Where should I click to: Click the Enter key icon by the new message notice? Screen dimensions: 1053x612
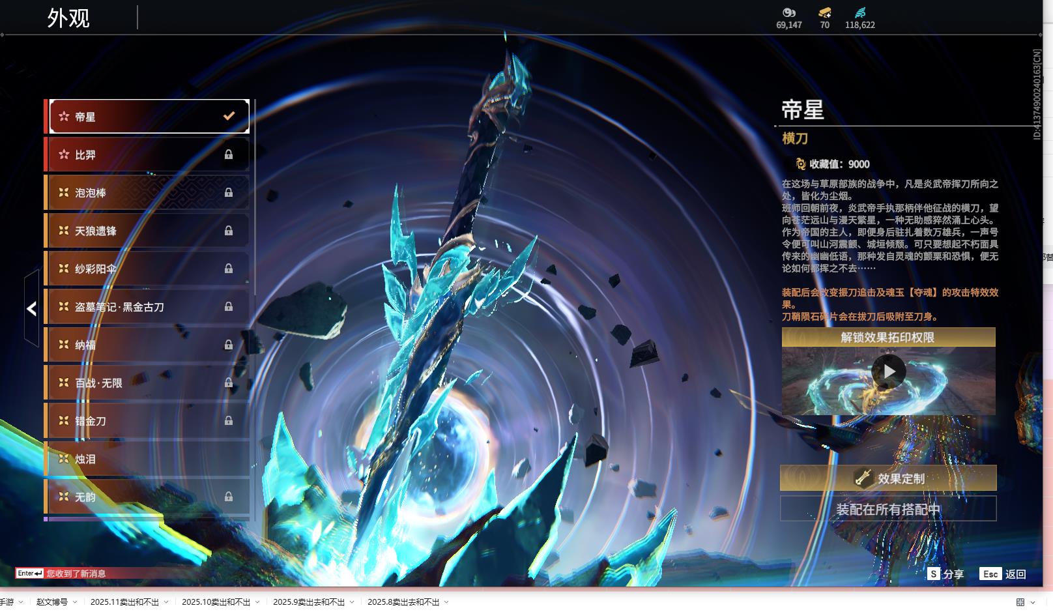[30, 574]
